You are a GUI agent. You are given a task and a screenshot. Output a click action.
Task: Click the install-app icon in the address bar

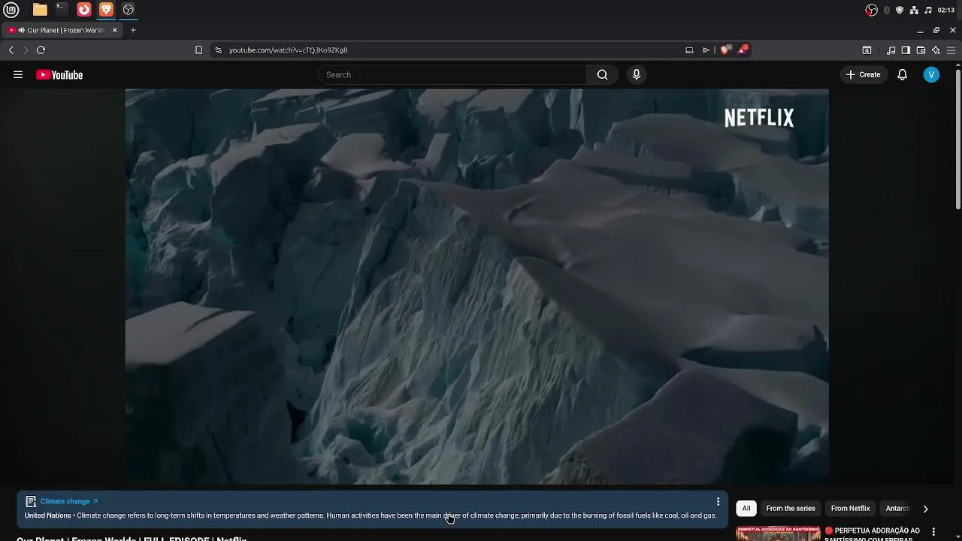pyautogui.click(x=689, y=50)
